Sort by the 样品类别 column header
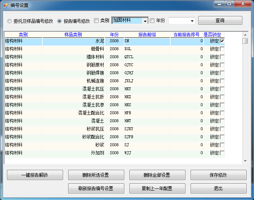The image size is (254, 200). 73,35
